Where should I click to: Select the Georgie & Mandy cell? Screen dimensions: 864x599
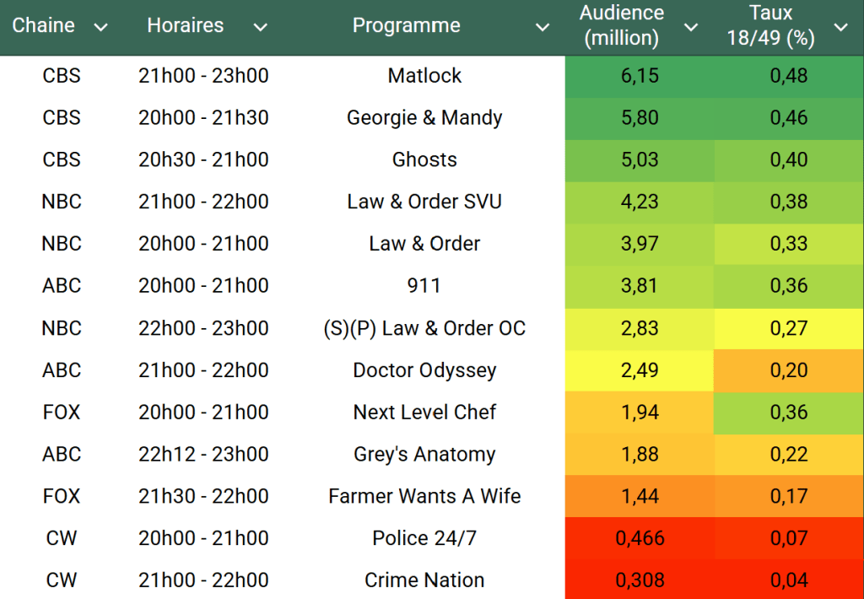[424, 118]
